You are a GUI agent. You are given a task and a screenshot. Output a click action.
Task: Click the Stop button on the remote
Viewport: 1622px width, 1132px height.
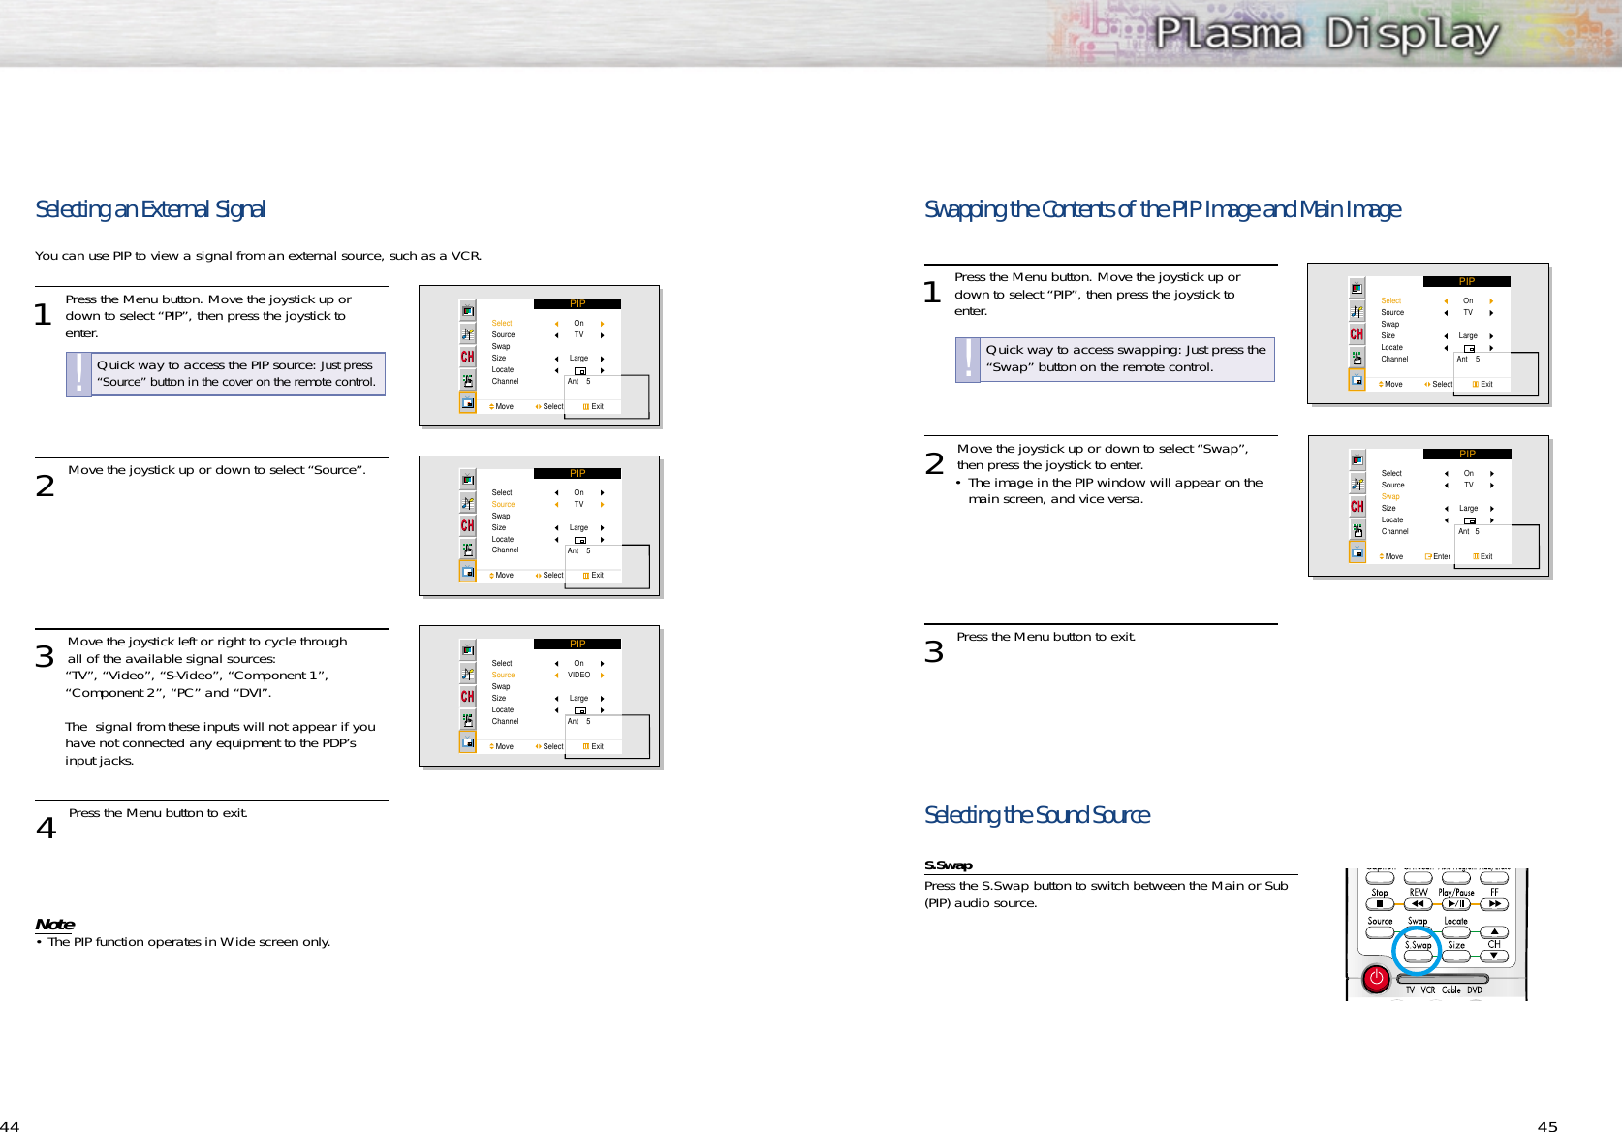1380,904
